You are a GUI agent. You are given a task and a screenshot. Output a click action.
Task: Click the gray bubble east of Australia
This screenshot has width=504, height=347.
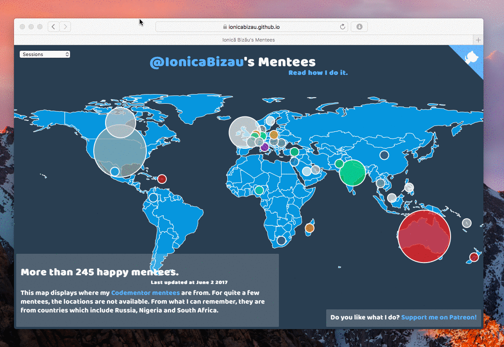(x=467, y=223)
